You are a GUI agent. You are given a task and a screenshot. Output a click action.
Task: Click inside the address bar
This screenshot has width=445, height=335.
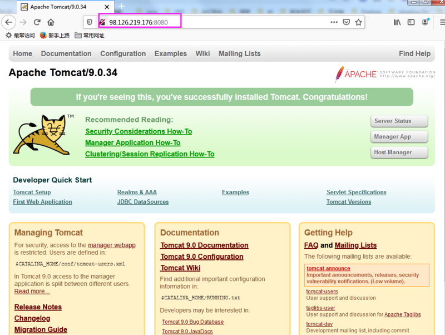point(222,22)
